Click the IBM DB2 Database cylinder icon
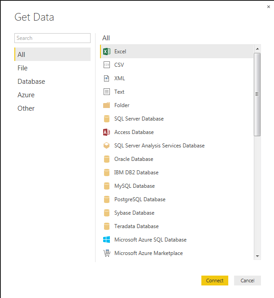 point(106,173)
